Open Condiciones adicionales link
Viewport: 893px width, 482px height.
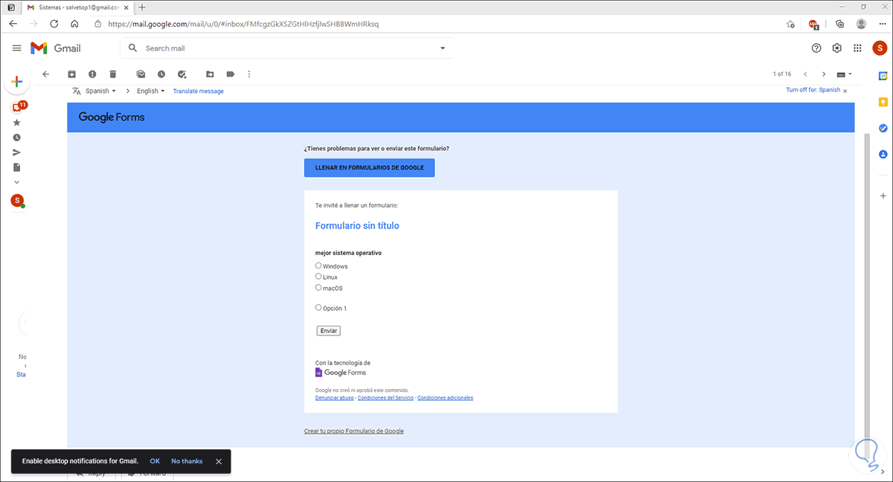coord(445,398)
